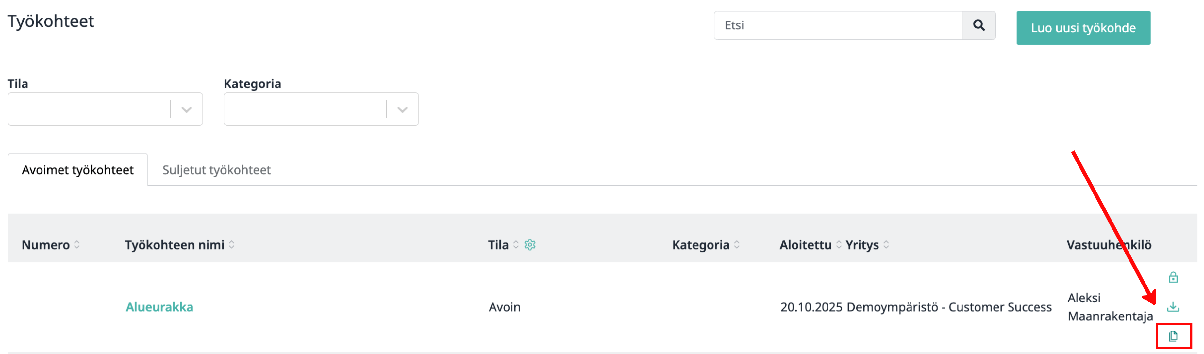1204x354 pixels.
Task: Expand the Kategoria filter dropdown
Action: pos(402,110)
